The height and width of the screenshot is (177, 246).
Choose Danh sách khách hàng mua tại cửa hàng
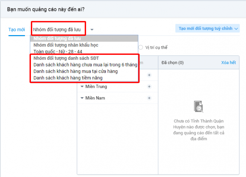75,71
